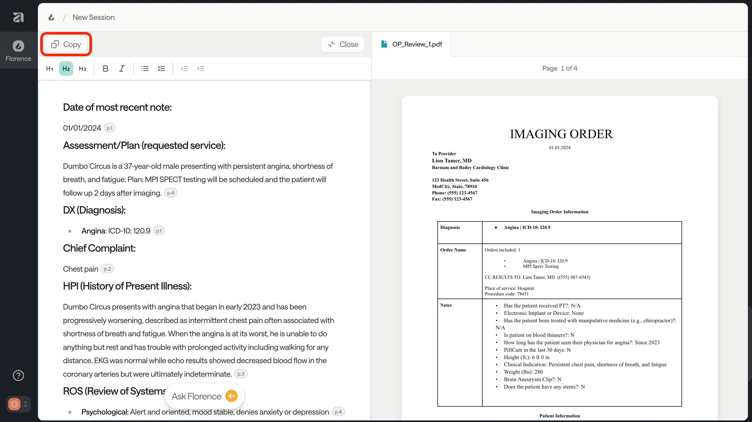Image resolution: width=752 pixels, height=422 pixels.
Task: Insert a numbered list
Action: coord(161,69)
